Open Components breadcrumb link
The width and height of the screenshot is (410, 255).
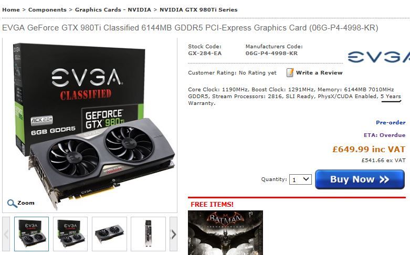47,9
